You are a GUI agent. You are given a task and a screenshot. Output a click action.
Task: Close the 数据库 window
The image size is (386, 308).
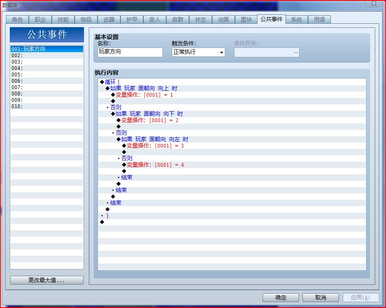coord(373,3)
